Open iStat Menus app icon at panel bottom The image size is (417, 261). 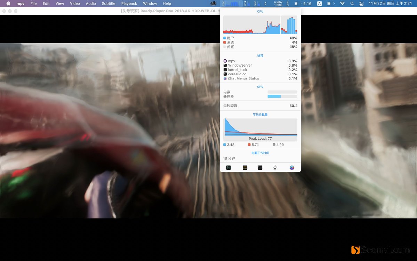pyautogui.click(x=292, y=168)
